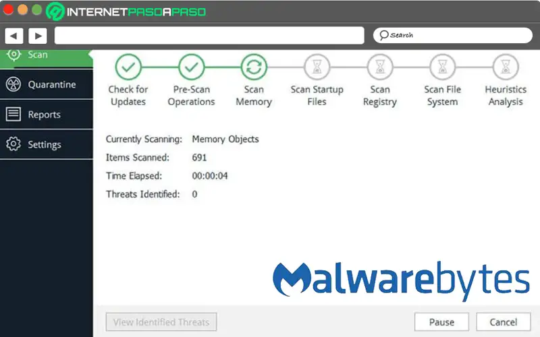Click the Heuristics Analysis hourglass icon

point(506,67)
